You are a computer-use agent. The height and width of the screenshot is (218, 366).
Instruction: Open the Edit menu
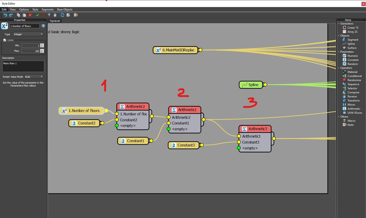pos(4,9)
